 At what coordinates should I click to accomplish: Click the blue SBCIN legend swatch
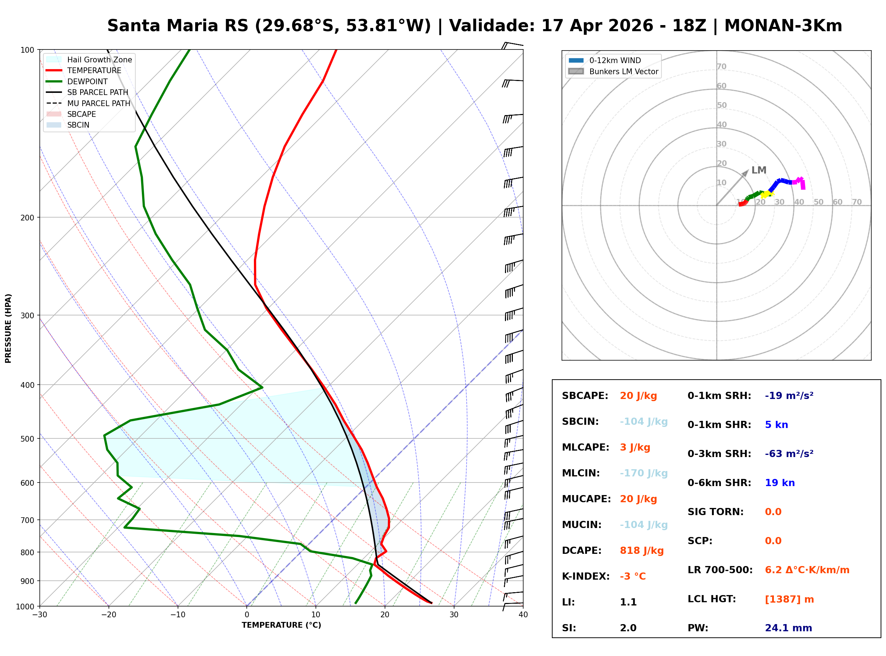54,125
